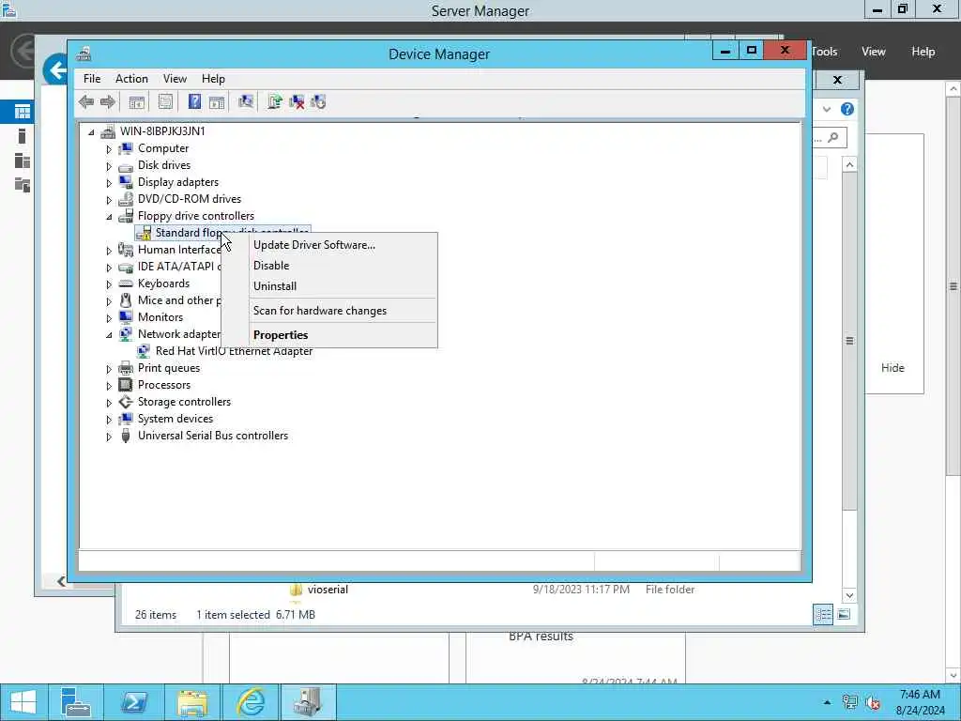Open the Tools menu in Server Manager
961x721 pixels.
[x=824, y=52]
